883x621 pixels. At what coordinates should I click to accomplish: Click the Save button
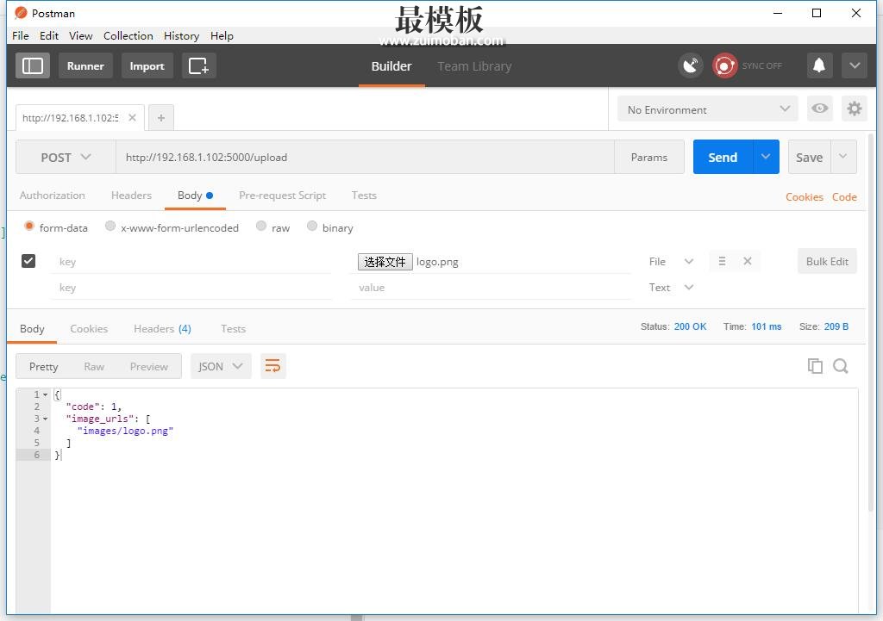809,157
